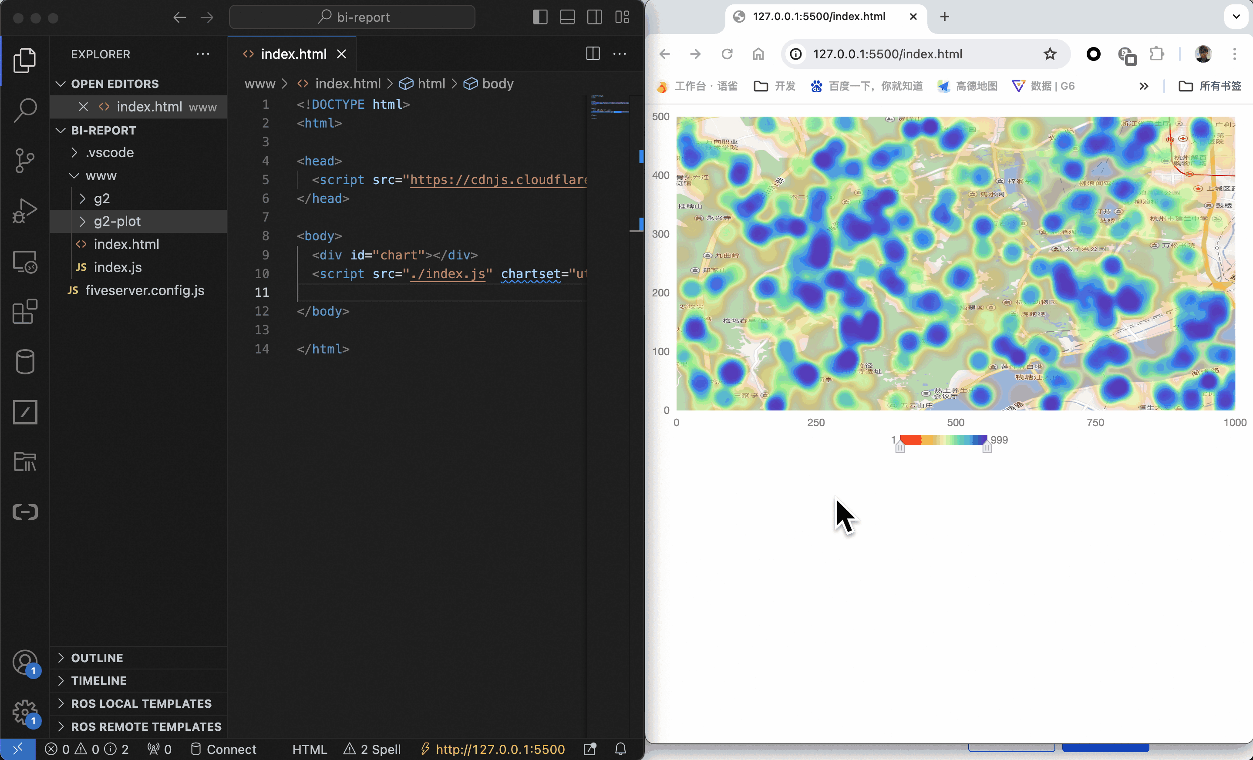Image resolution: width=1253 pixels, height=760 pixels.
Task: Open the Accounts icon in activity bar
Action: [24, 662]
